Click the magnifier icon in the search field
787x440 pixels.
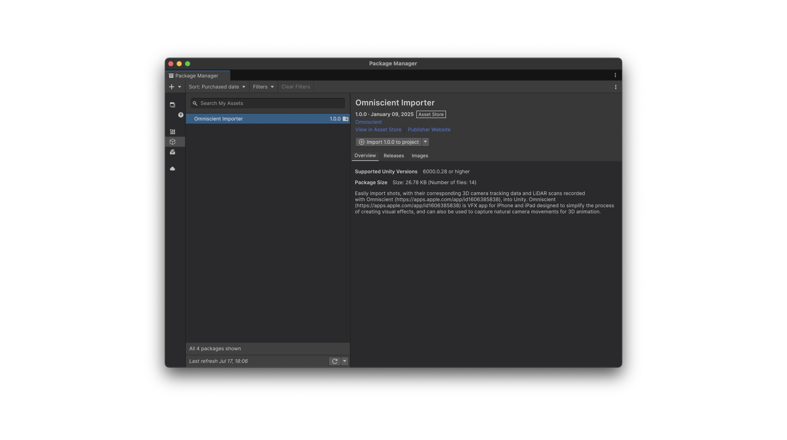195,103
